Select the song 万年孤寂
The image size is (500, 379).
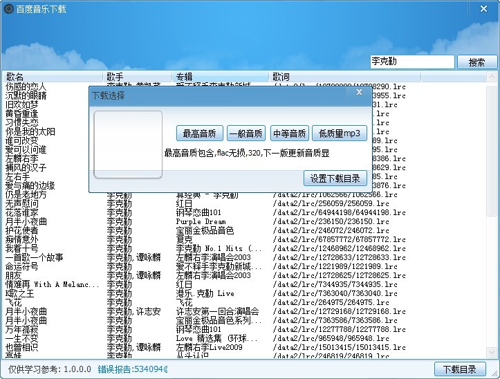[x=21, y=329]
